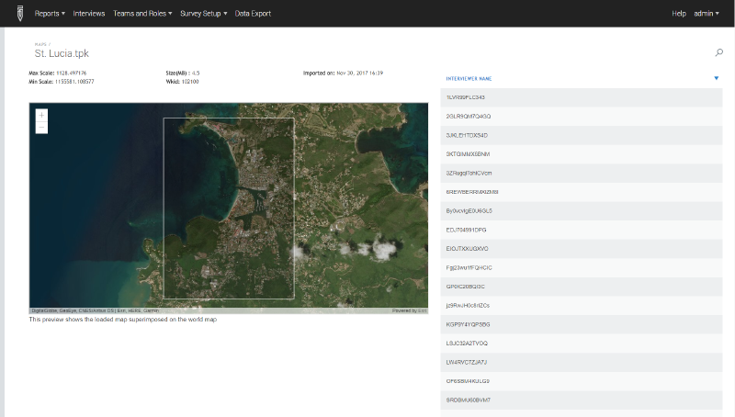Open the Reports dropdown menu
735x417 pixels.
(x=50, y=14)
